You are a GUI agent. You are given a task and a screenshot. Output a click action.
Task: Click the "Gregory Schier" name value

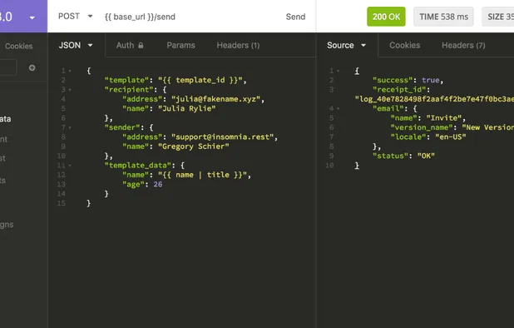point(194,147)
